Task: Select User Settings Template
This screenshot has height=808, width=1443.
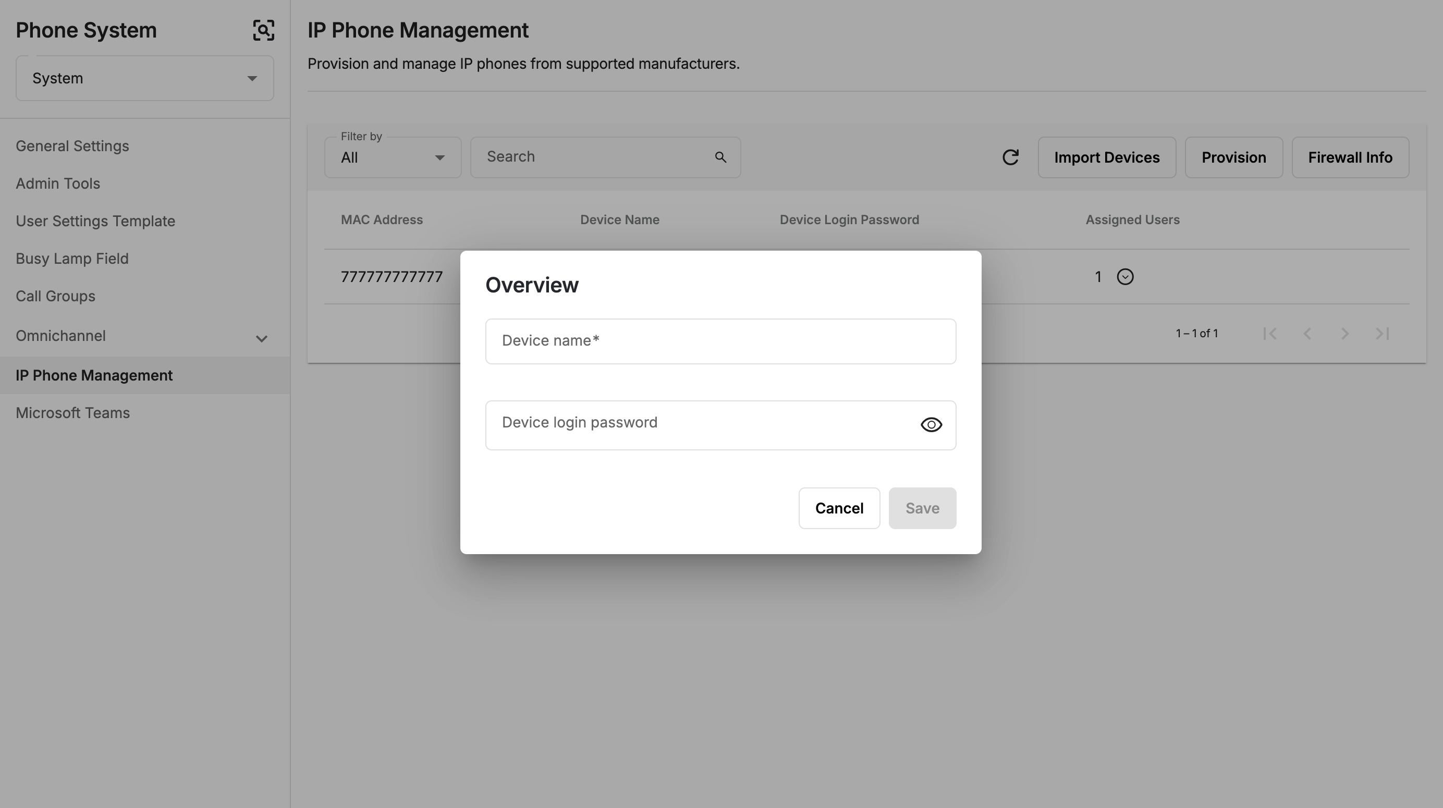Action: click(95, 222)
